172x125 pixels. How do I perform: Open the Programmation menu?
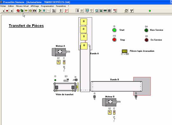[47, 6]
